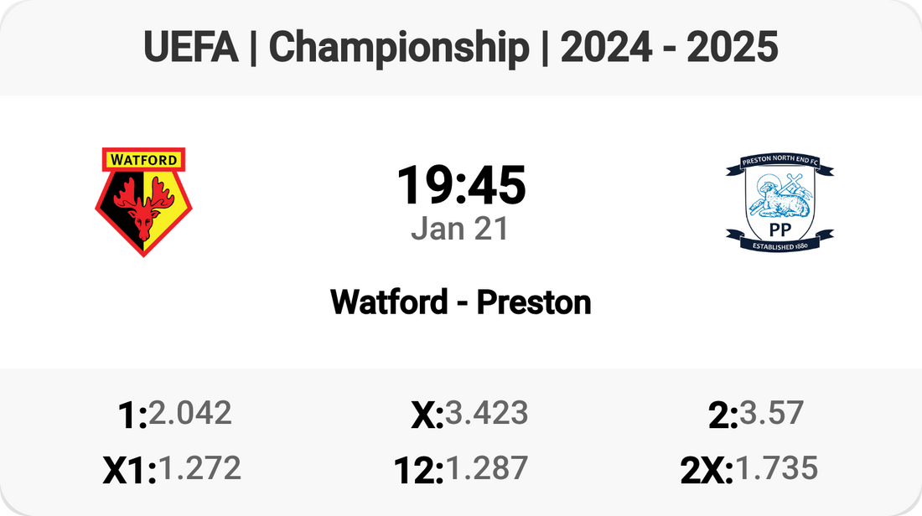Click UEFA in the header
Screen dimensions: 922x516
pos(192,49)
